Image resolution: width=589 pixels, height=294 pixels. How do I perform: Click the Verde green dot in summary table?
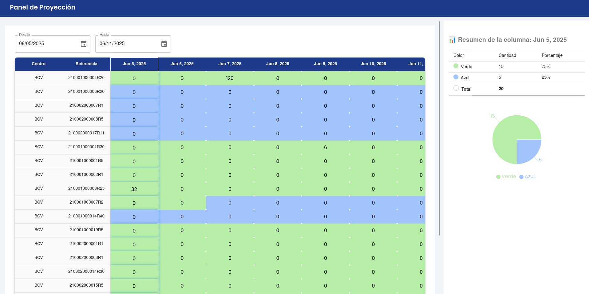point(456,66)
